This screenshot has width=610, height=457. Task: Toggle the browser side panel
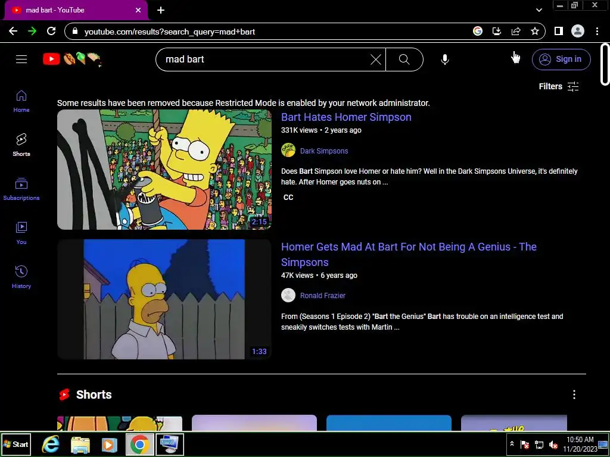click(x=559, y=32)
